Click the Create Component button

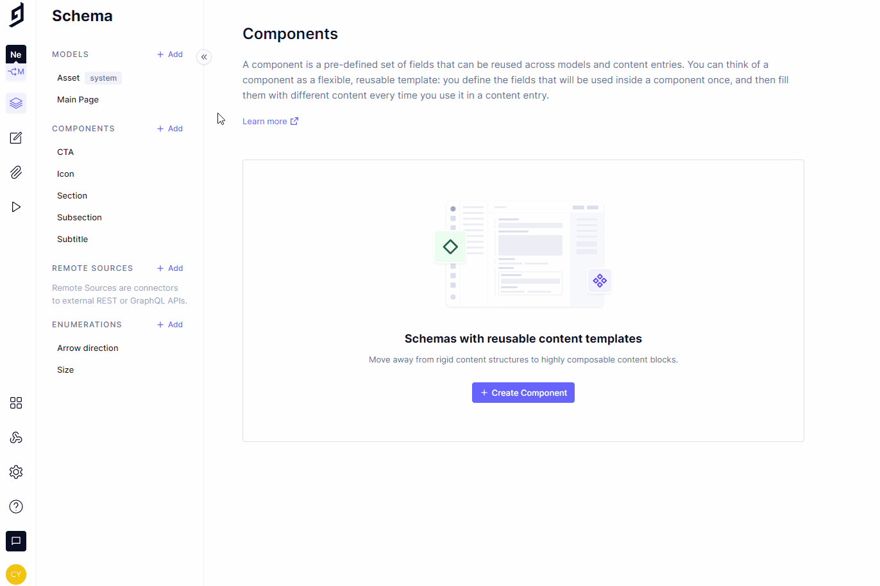pyautogui.click(x=523, y=393)
